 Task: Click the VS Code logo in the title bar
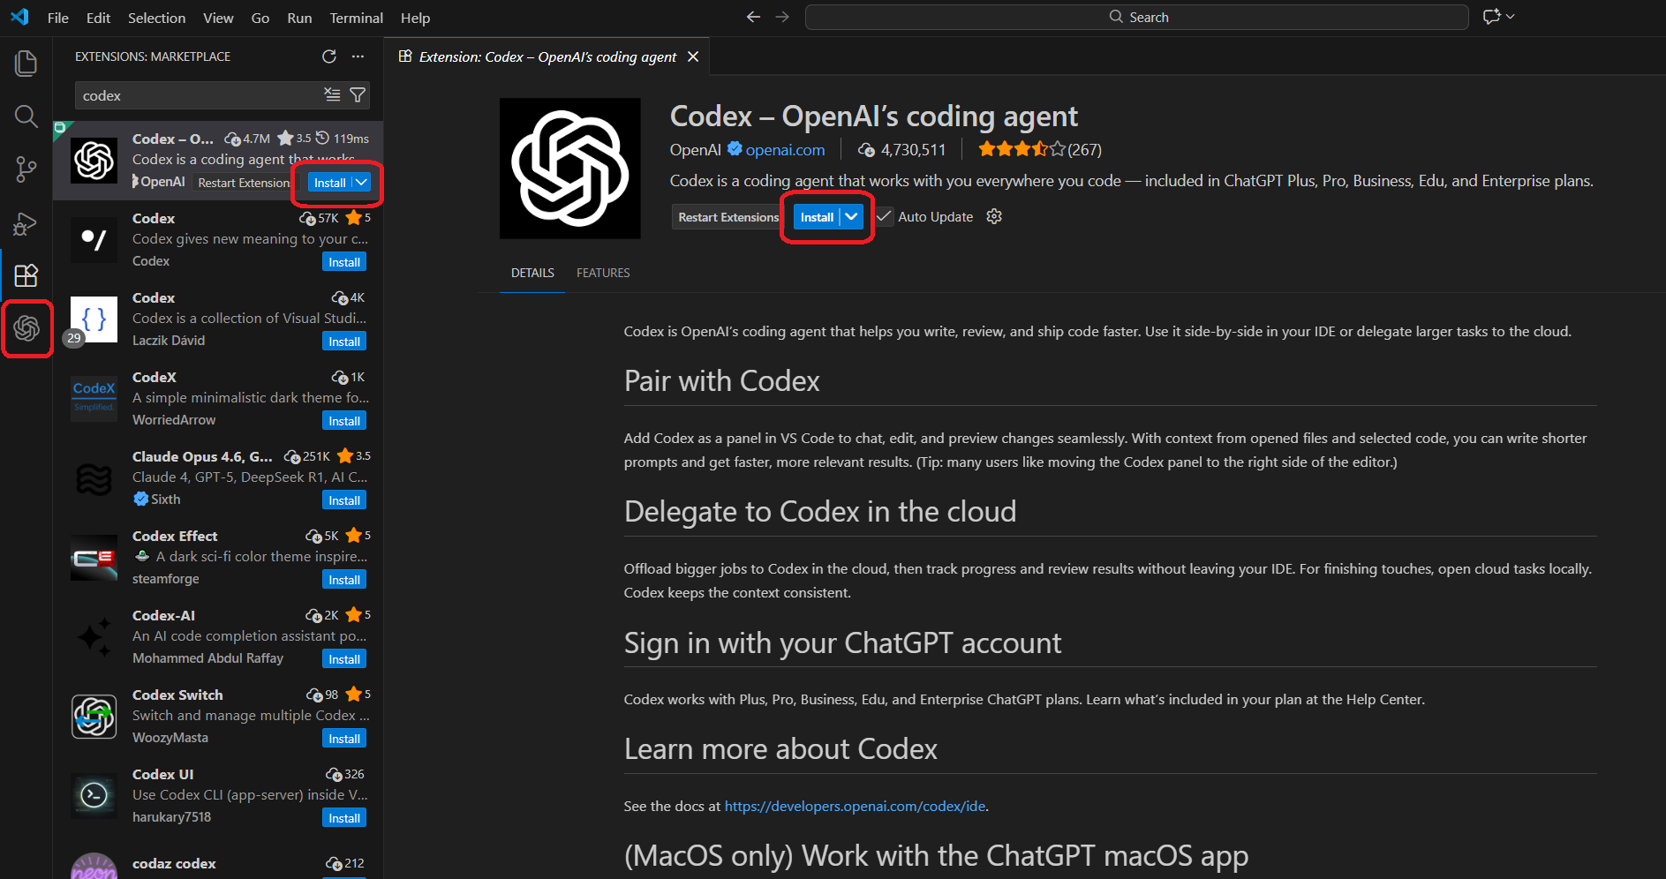tap(19, 17)
